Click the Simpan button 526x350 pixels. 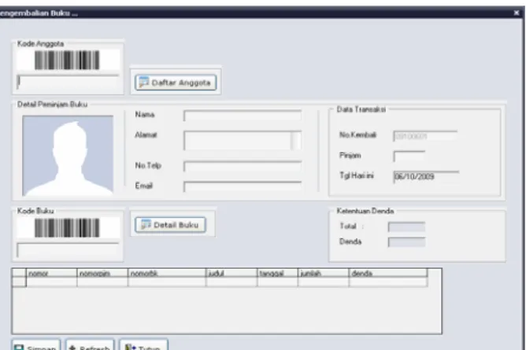(36, 345)
